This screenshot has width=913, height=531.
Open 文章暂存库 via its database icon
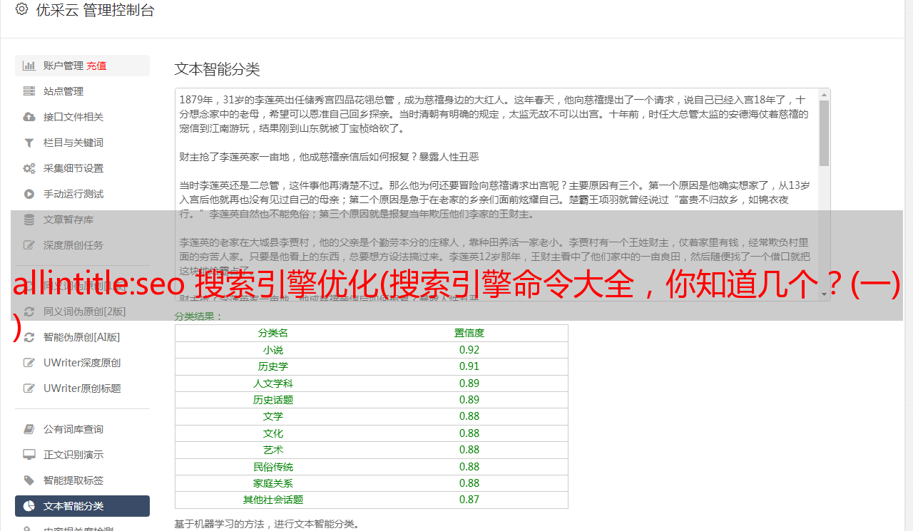(29, 220)
